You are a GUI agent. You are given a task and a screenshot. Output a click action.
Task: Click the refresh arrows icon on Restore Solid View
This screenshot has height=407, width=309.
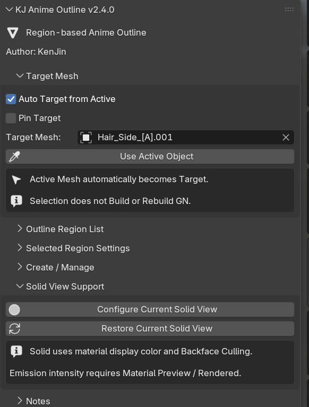tap(14, 328)
